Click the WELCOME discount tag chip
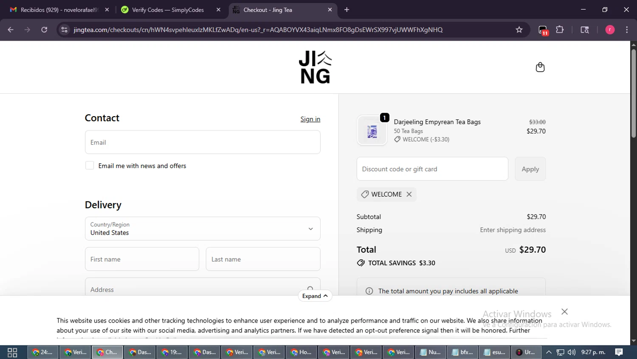Image resolution: width=637 pixels, height=359 pixels. [386, 194]
